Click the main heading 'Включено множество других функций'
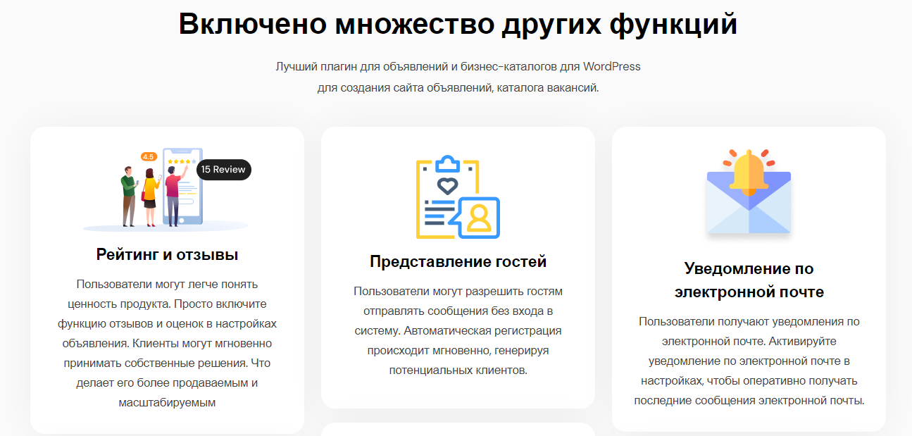Image resolution: width=912 pixels, height=436 pixels. (x=458, y=23)
